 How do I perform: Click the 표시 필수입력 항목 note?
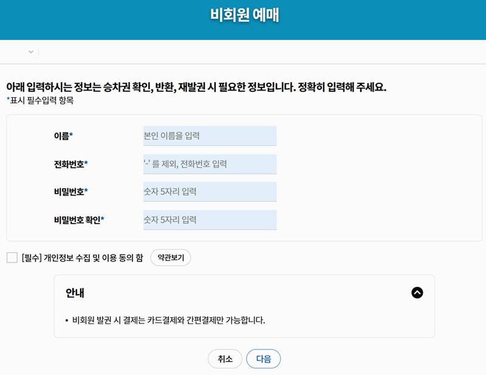[40, 100]
